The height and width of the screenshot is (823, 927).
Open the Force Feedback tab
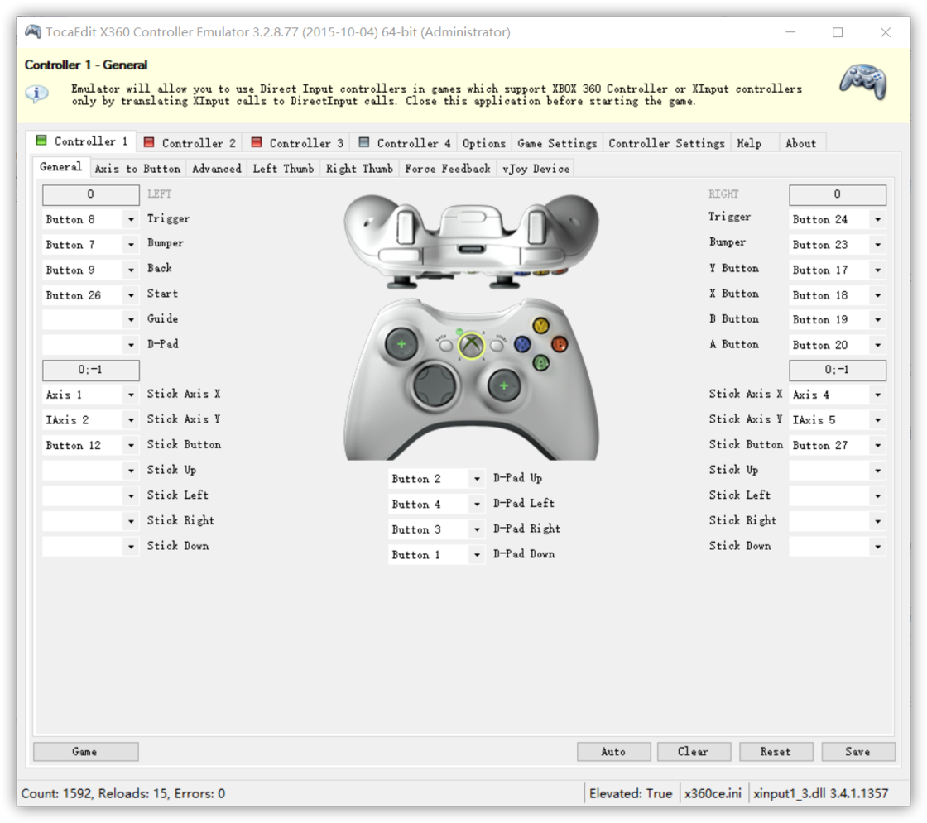(447, 169)
